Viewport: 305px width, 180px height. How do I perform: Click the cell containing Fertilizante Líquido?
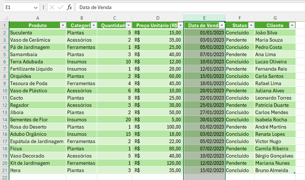pos(38,69)
